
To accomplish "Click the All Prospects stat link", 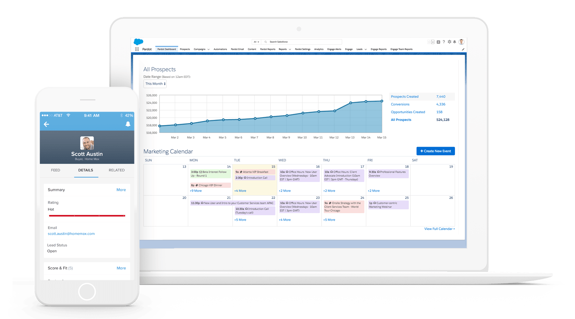I will (401, 120).
